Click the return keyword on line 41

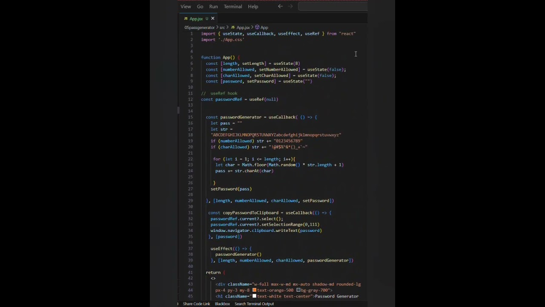tap(213, 272)
